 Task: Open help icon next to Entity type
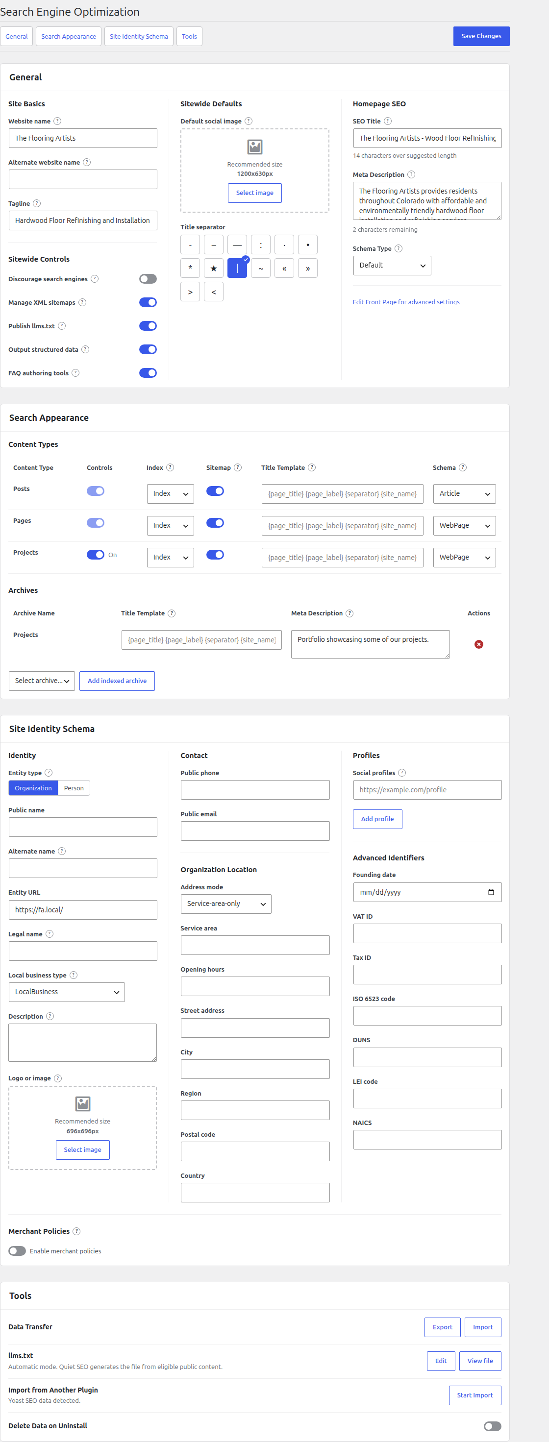click(x=49, y=773)
